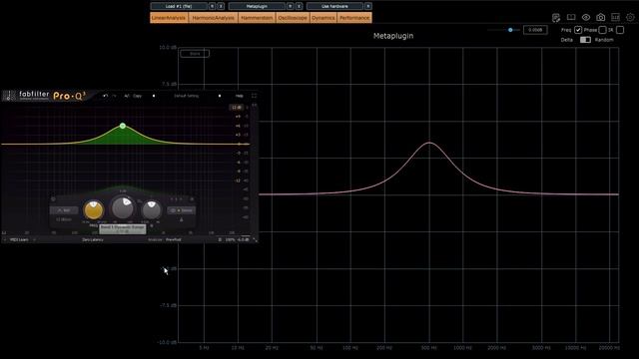Click the MIDI Learn button
This screenshot has width=639, height=359.
19,239
